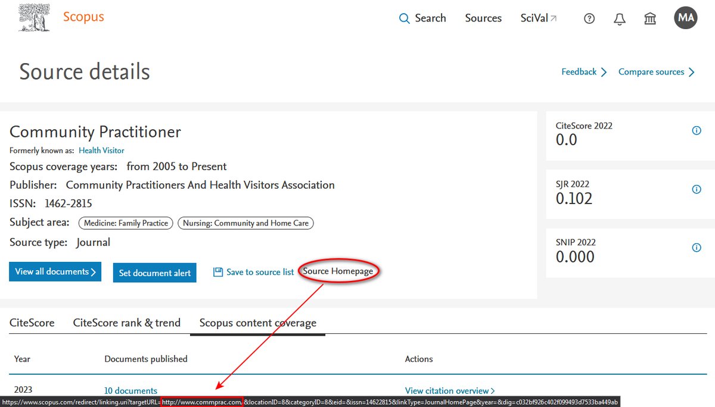Viewport: 715px width, 407px height.
Task: Open Compare sources link
Action: [657, 72]
